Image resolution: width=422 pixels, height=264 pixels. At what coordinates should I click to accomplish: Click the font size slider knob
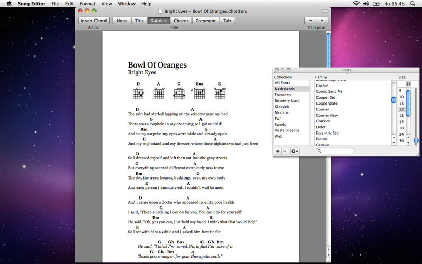tap(416, 140)
